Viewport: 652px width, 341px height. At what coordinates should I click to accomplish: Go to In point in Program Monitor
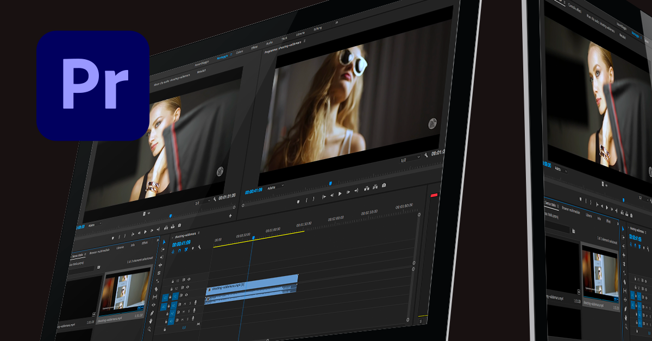tap(324, 197)
